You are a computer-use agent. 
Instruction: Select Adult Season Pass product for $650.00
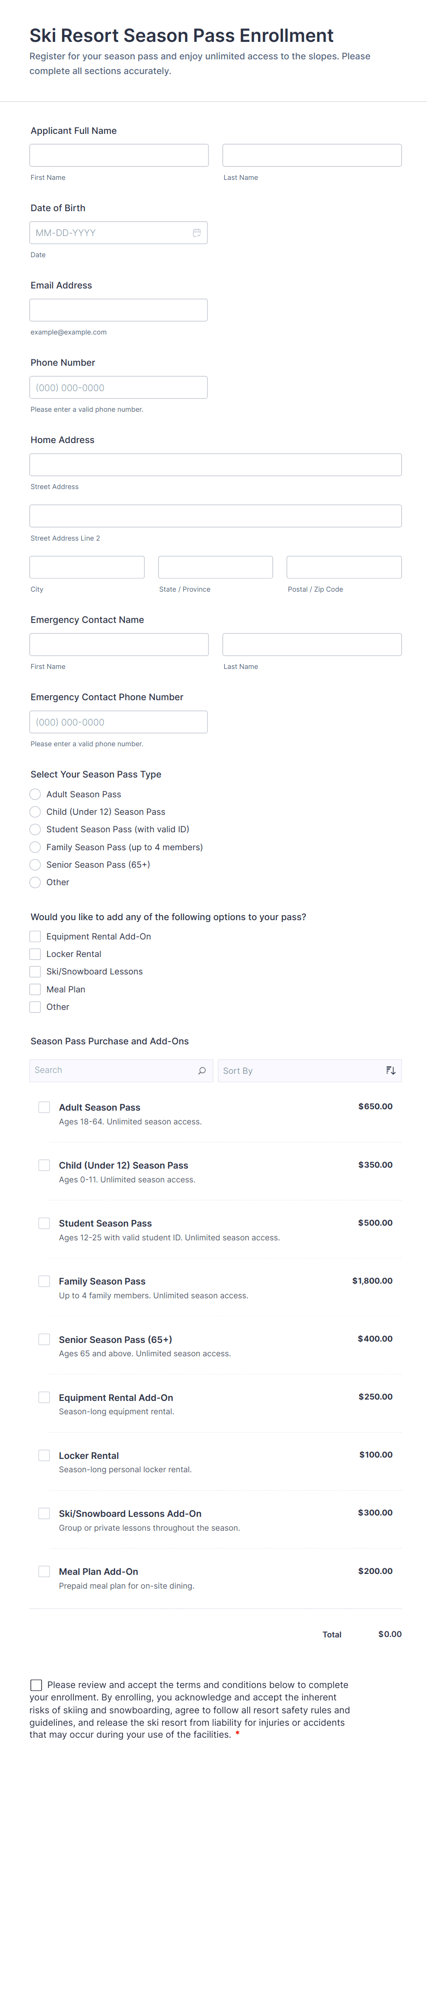pos(44,1107)
